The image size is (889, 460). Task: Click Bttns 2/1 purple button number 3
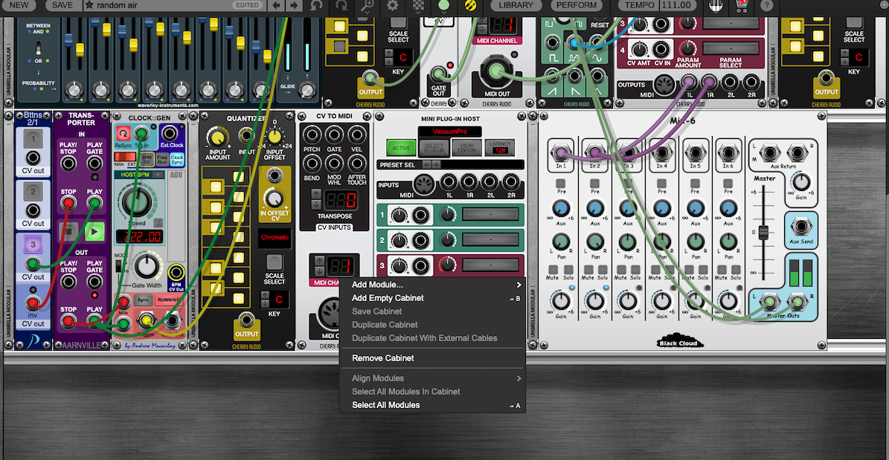33,244
